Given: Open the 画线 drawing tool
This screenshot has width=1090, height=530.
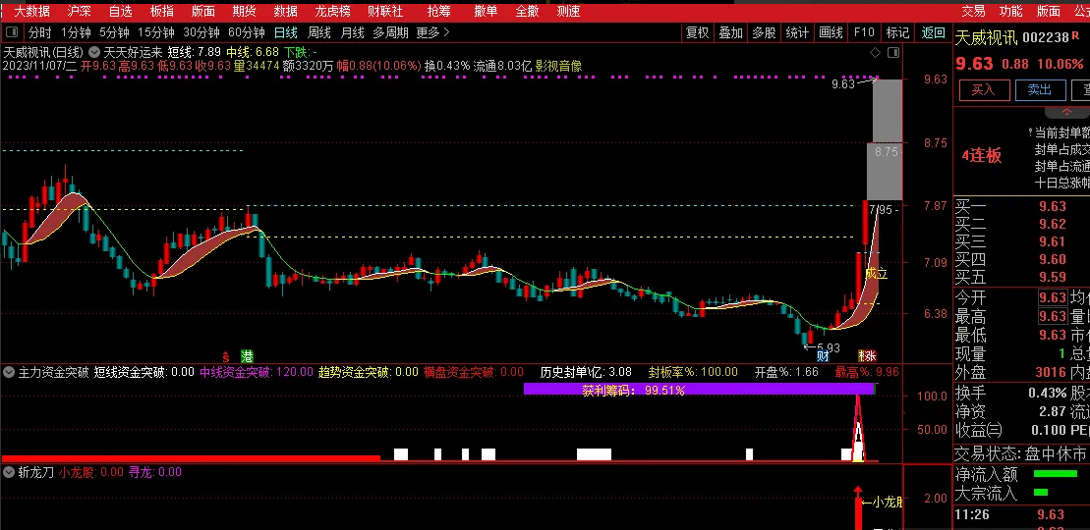Looking at the screenshot, I should coord(832,32).
